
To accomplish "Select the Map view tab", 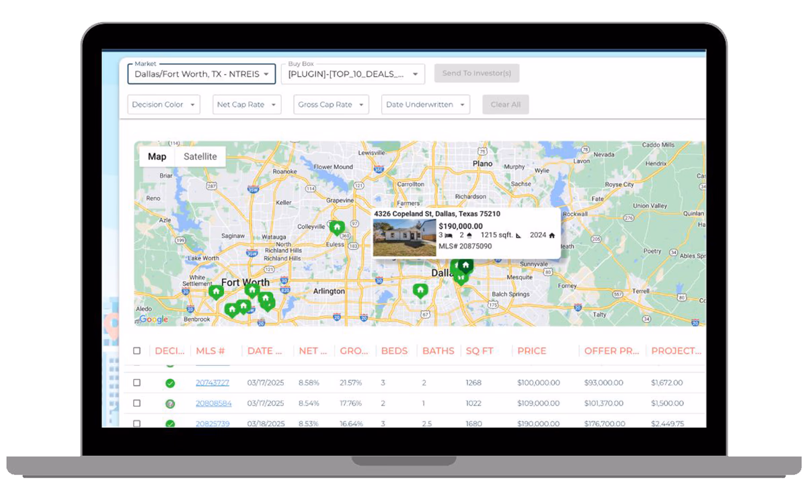I will click(x=157, y=157).
